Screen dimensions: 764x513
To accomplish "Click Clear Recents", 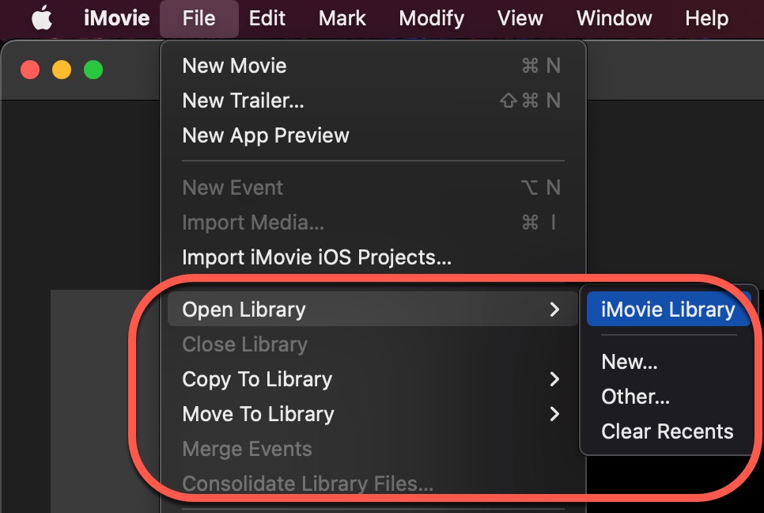I will (x=667, y=431).
